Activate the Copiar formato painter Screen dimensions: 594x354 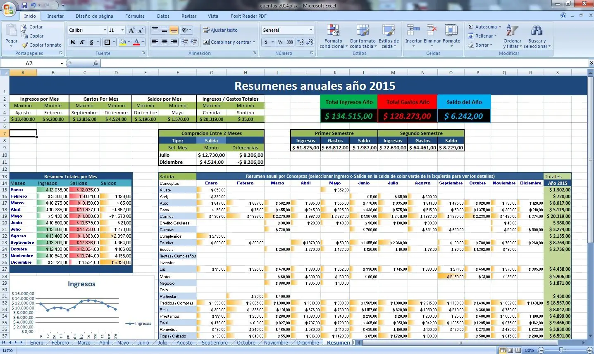42,45
